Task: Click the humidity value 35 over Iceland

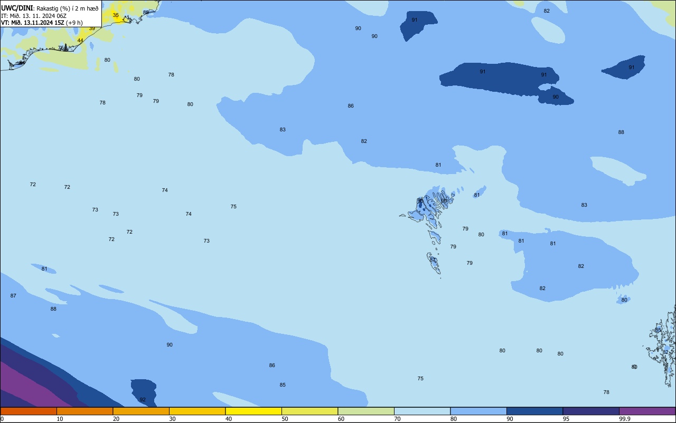Action: point(116,15)
